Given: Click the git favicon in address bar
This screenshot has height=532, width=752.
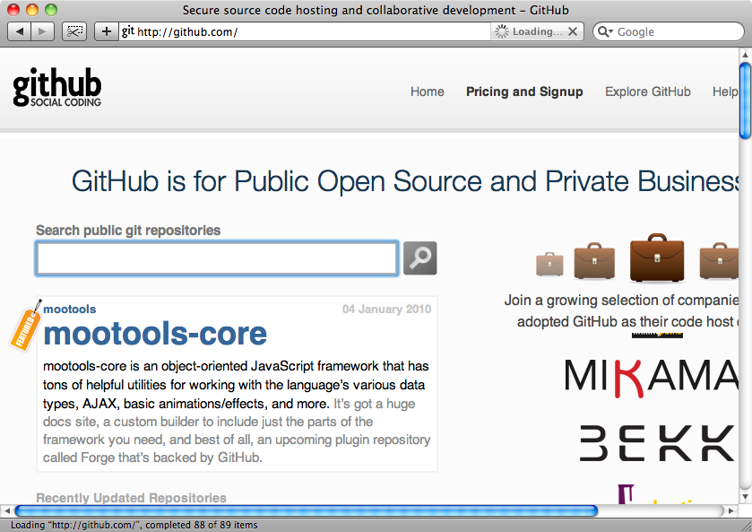Looking at the screenshot, I should tap(127, 31).
